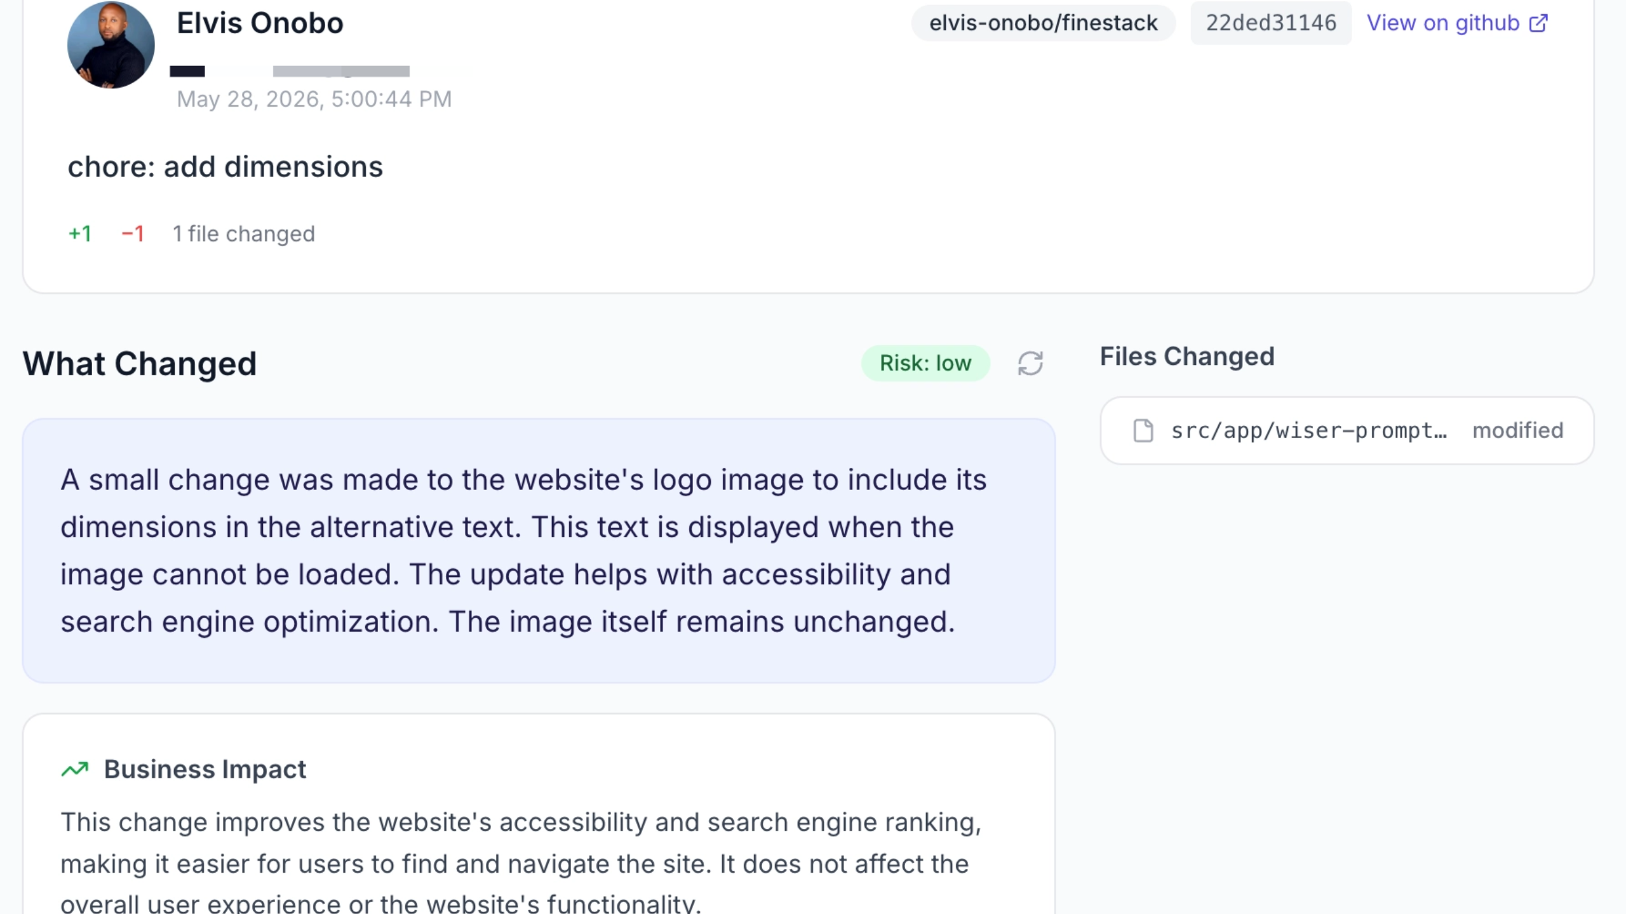Click the Risk: low badge
The image size is (1626, 914).
[925, 363]
